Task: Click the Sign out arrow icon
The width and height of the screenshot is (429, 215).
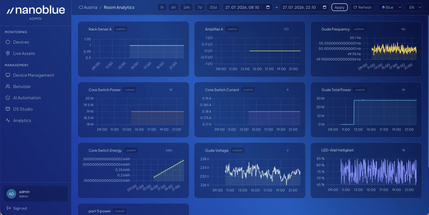Action: (x=9, y=208)
